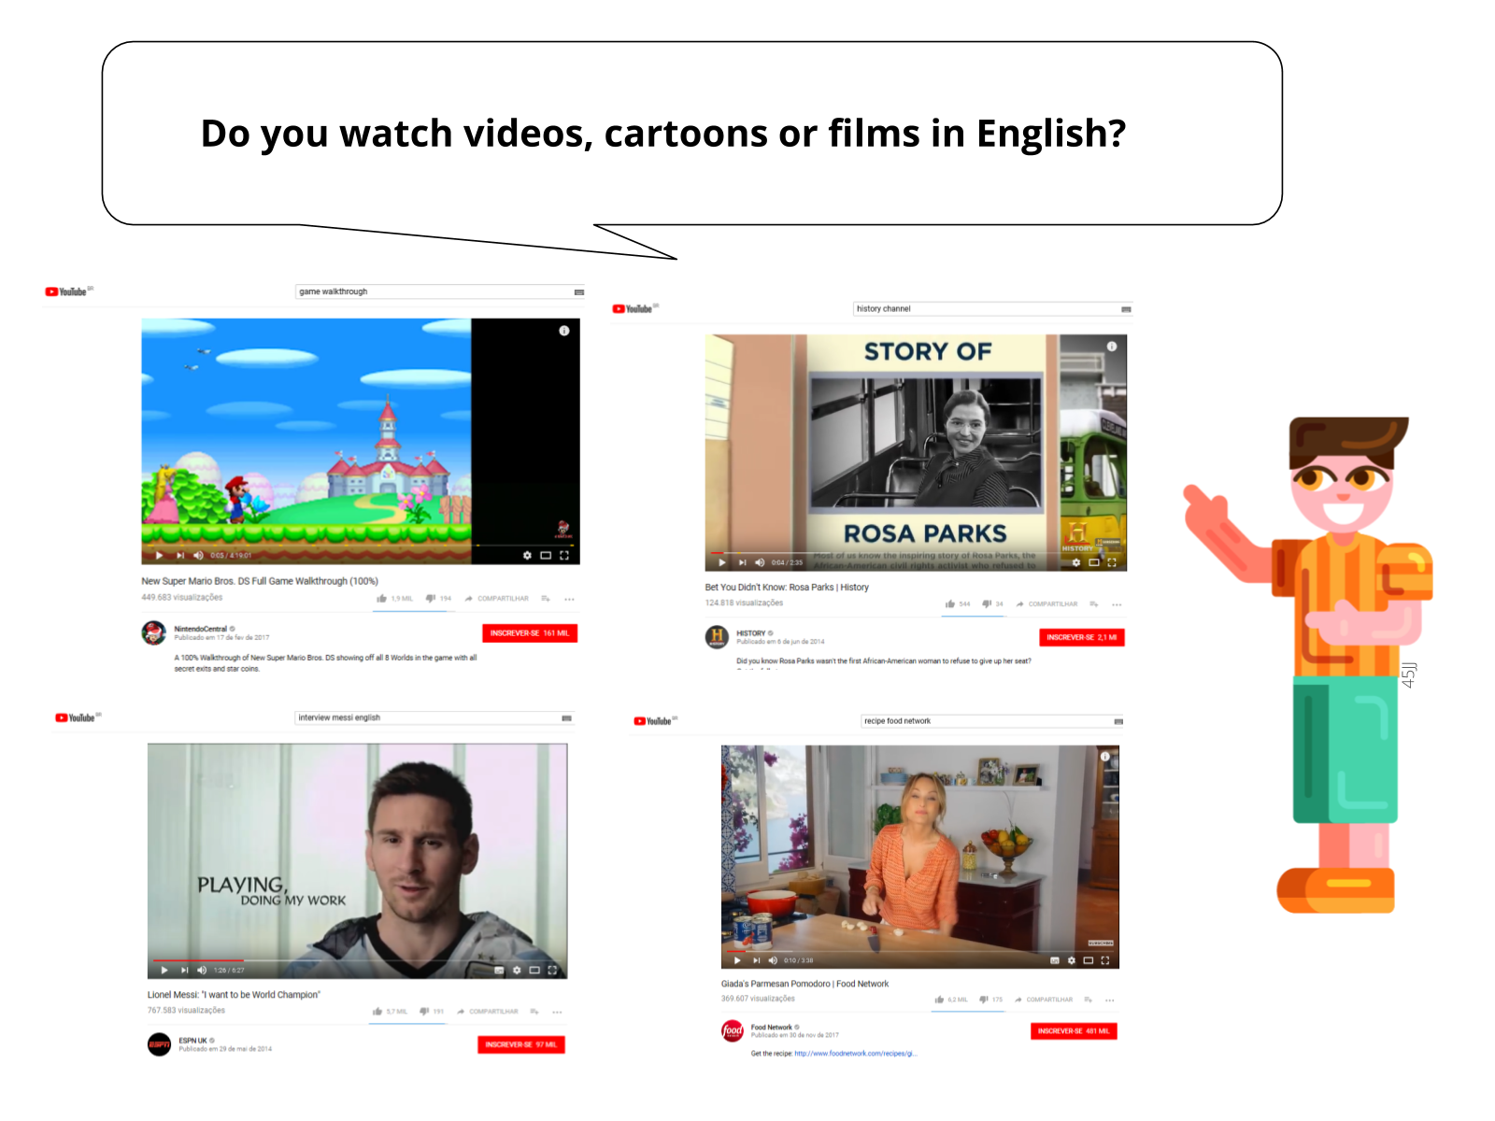Image resolution: width=1495 pixels, height=1121 pixels.
Task: Select theater mode on the Mario video player
Action: 546,554
